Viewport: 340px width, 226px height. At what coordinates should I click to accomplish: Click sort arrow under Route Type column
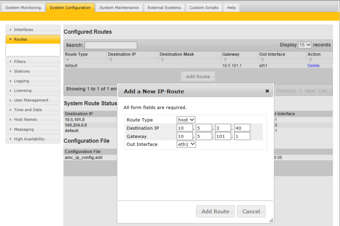tap(67, 60)
